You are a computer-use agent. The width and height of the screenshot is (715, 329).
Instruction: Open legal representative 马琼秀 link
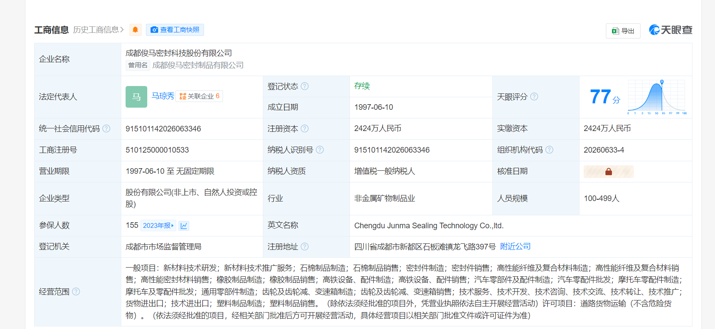(163, 96)
